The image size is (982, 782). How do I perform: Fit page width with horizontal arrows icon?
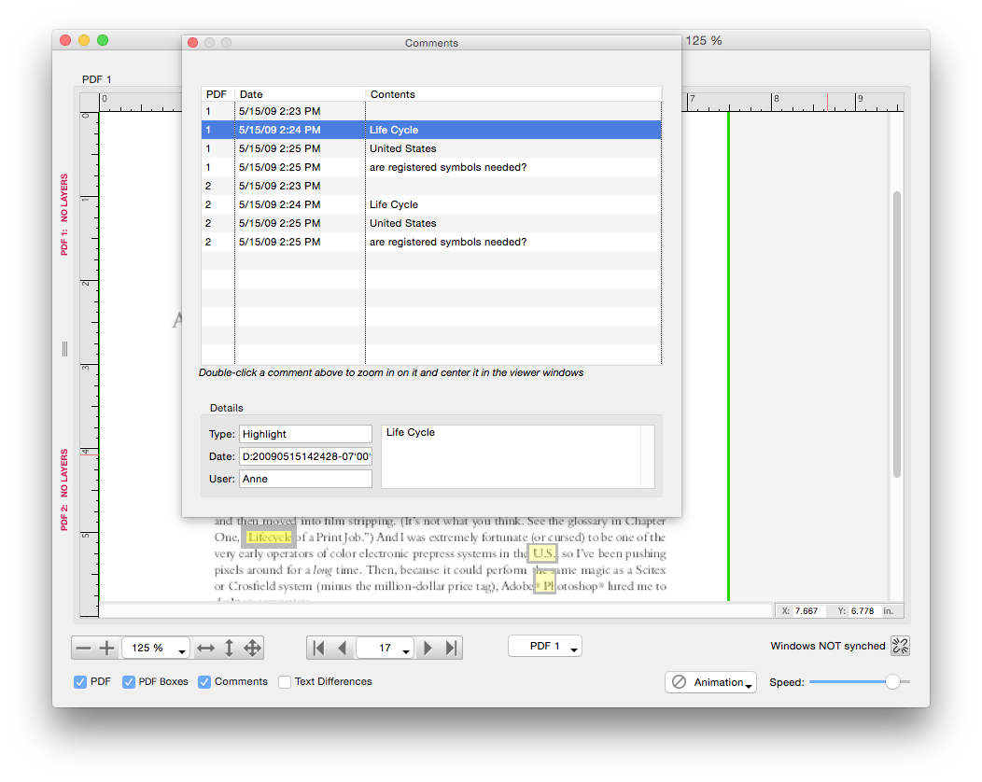point(206,649)
